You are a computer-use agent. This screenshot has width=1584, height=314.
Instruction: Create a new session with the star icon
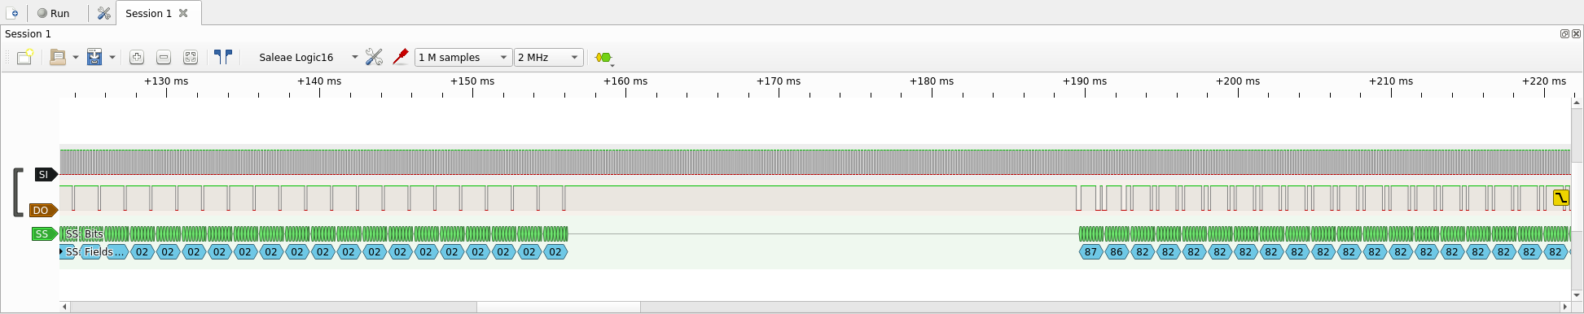tap(24, 57)
